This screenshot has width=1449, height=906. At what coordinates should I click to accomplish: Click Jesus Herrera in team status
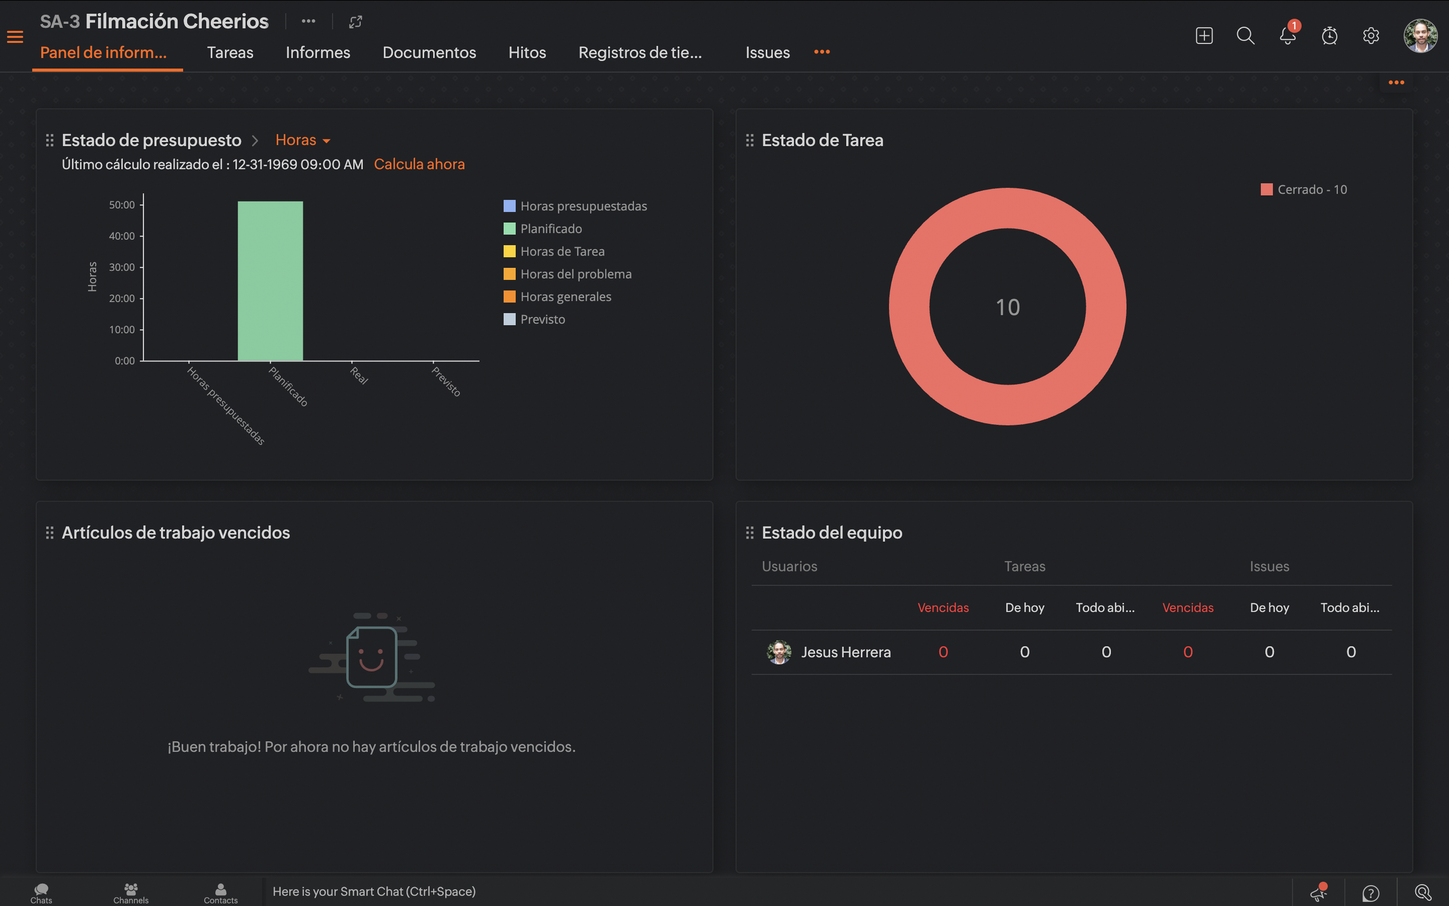click(x=845, y=652)
